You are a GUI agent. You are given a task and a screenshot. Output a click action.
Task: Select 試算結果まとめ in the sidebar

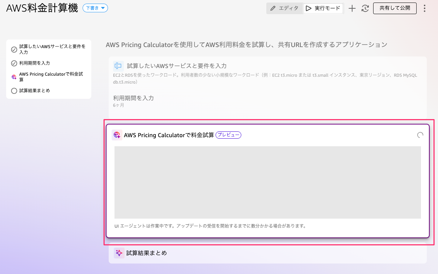pos(34,90)
